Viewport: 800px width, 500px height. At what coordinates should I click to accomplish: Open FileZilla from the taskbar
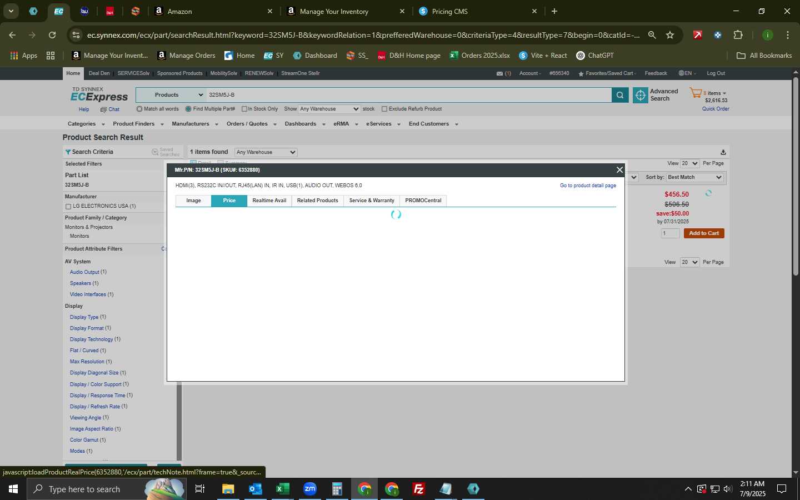(419, 489)
